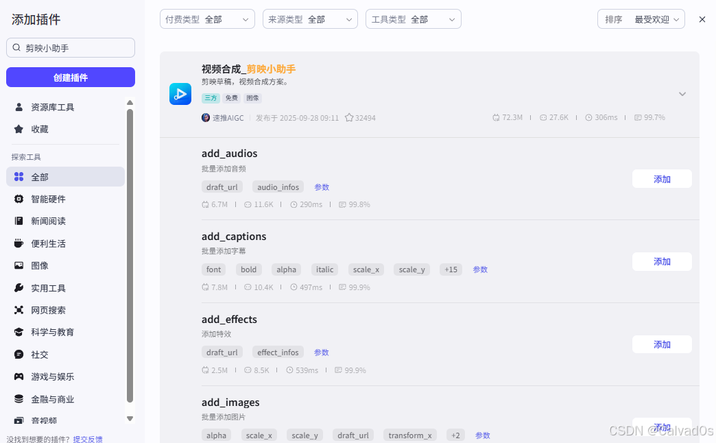The width and height of the screenshot is (716, 443).
Task: Open the 工具类型 dropdown
Action: [x=414, y=19]
